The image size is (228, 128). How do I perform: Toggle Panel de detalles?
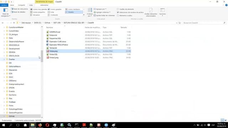18,12
